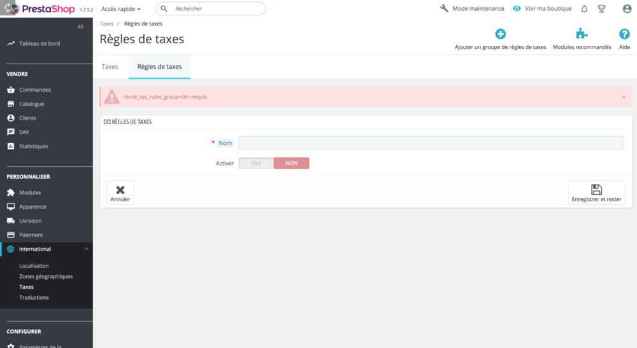Click the Livraison truck icon
Viewport: 637px width, 348px height.
(11, 221)
